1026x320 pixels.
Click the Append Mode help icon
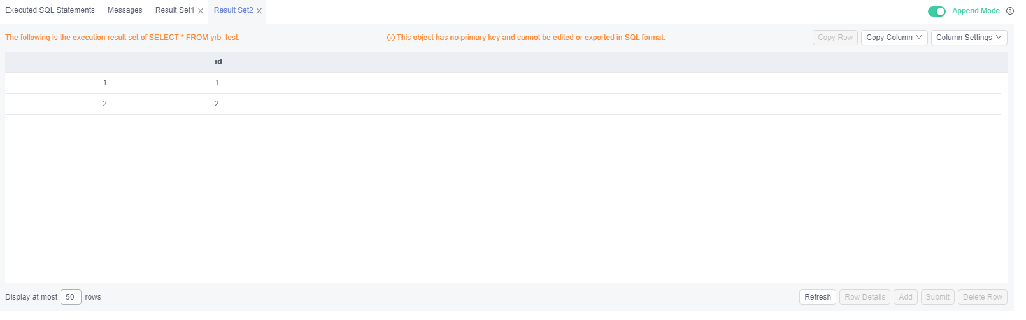tap(1009, 11)
